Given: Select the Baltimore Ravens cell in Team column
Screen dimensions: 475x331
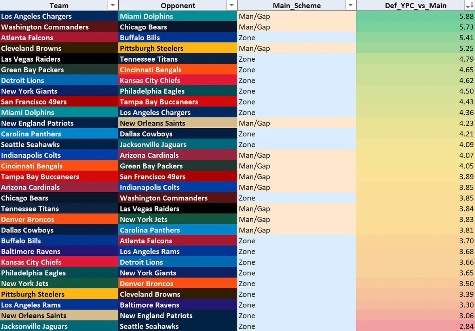Looking at the screenshot, I should [59, 252].
